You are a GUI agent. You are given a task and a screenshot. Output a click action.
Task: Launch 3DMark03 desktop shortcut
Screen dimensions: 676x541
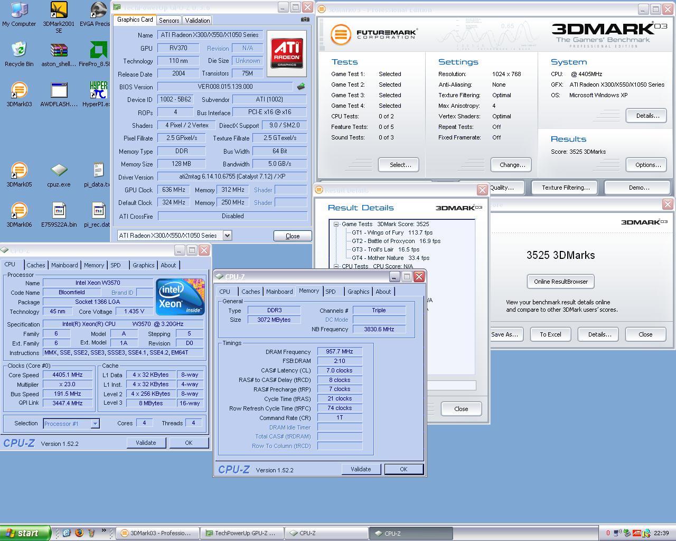19,94
